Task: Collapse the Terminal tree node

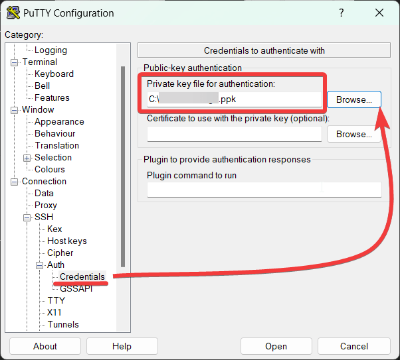Action: pos(15,62)
